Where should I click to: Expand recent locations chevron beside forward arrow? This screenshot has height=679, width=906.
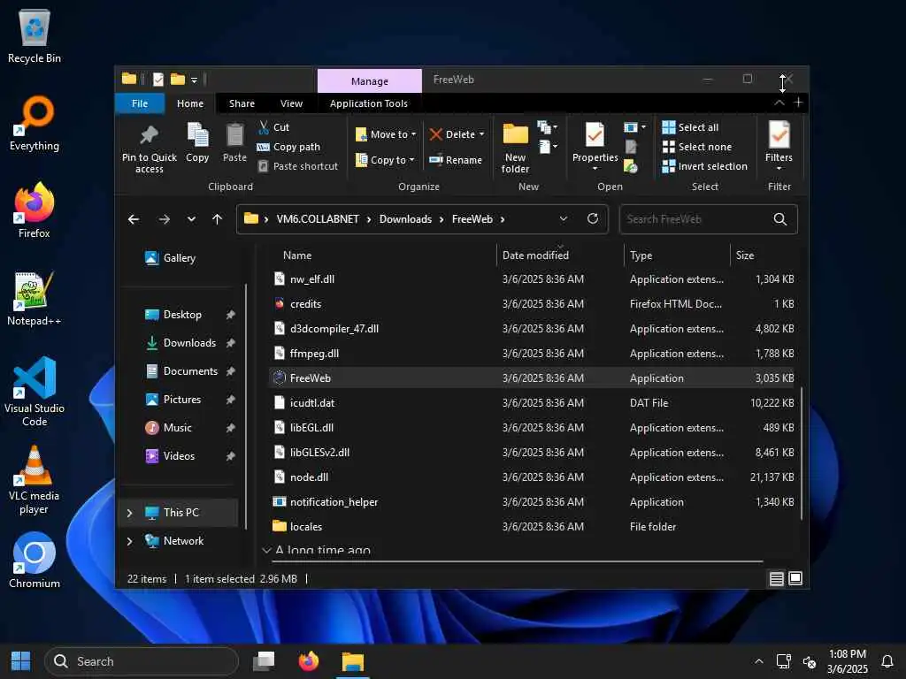(191, 219)
